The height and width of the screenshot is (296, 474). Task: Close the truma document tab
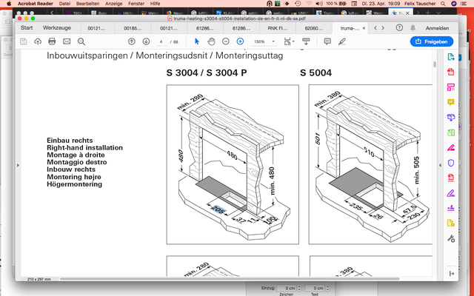coord(364,28)
